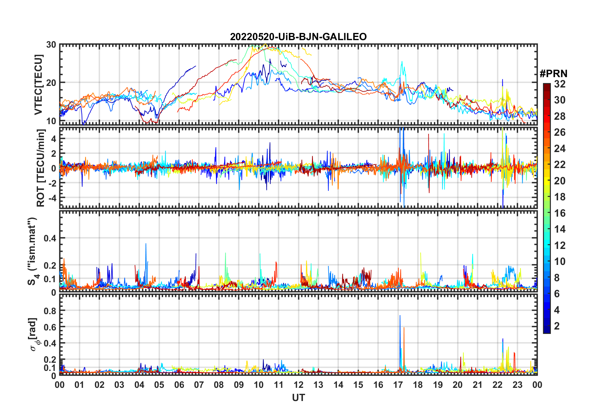Viewport: 597px width, 417px height.
Task: Click the x-axis tick label 19
Action: (x=438, y=385)
